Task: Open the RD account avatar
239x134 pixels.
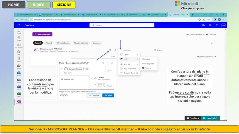Action: point(224,25)
